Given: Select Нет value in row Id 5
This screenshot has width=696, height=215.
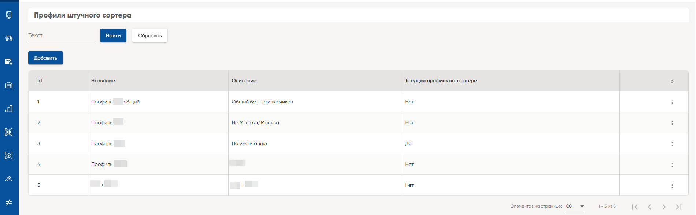Looking at the screenshot, I should click(x=409, y=185).
